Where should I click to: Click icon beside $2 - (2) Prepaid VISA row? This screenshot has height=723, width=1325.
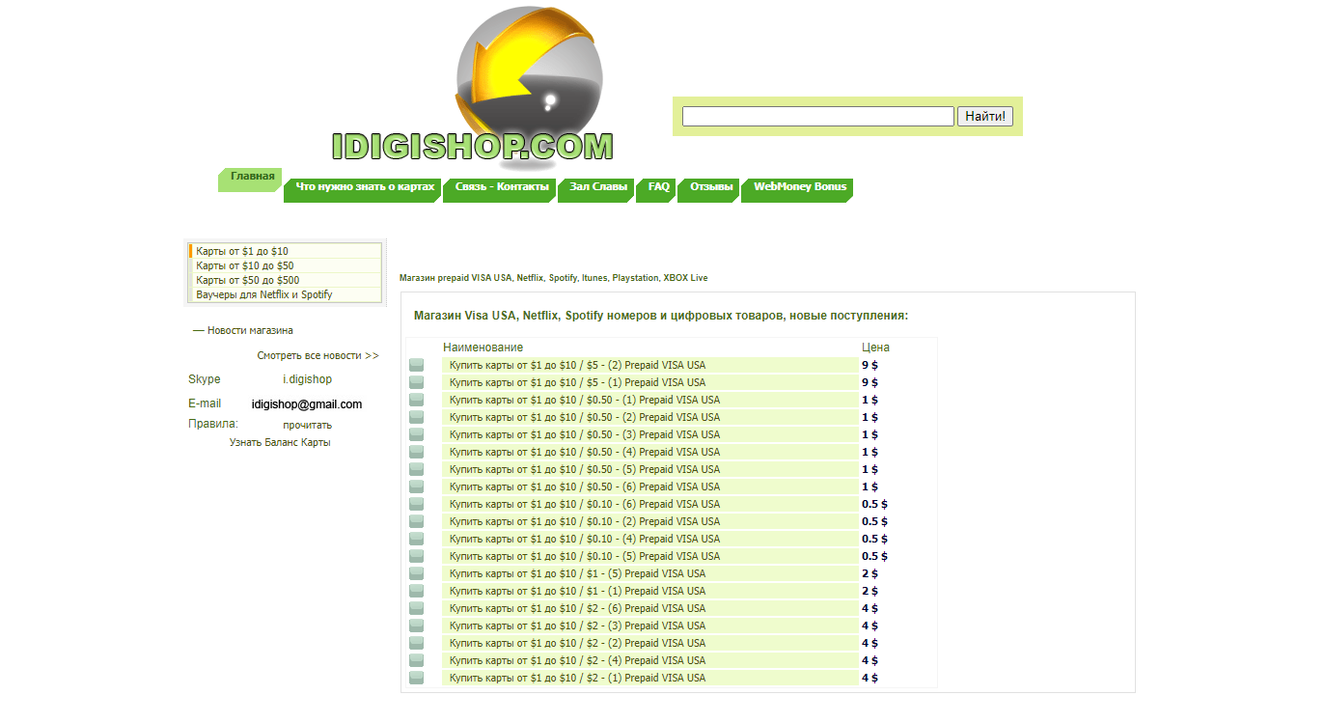pos(417,643)
